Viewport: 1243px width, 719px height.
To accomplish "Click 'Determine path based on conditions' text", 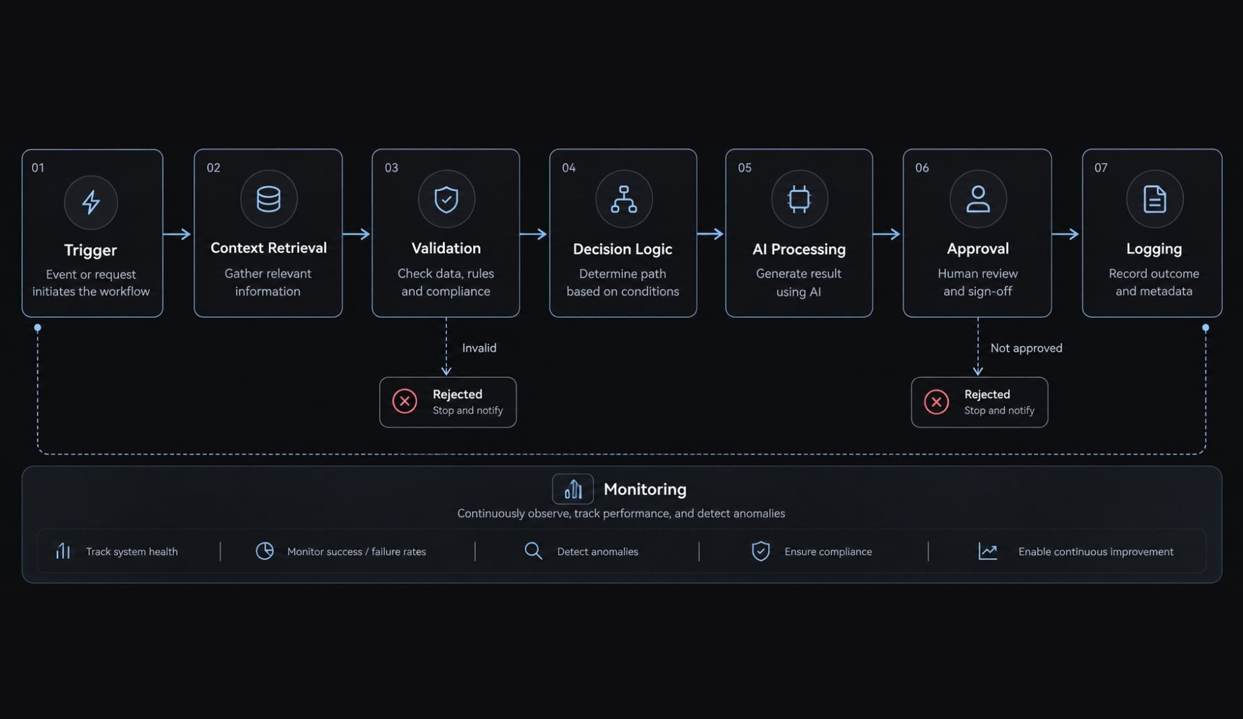I will tap(623, 282).
